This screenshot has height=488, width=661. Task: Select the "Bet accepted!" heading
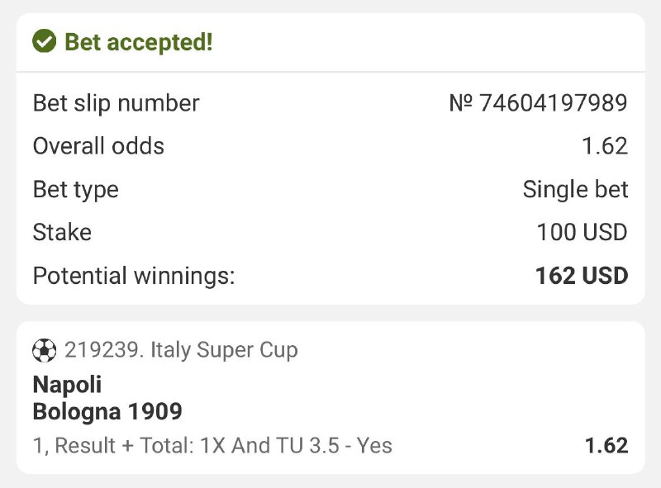point(138,42)
